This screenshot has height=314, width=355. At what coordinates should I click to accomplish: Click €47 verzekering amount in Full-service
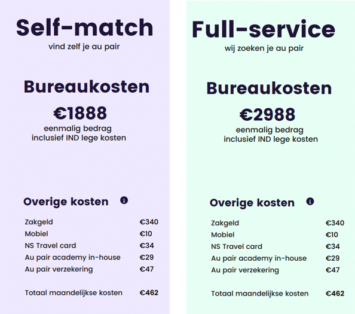(332, 270)
